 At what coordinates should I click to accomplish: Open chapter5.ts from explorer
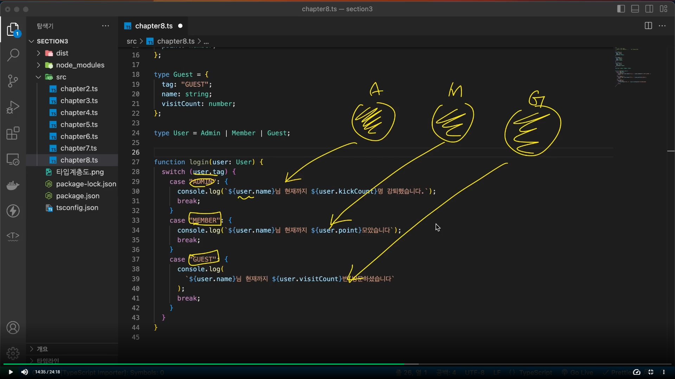(79, 125)
